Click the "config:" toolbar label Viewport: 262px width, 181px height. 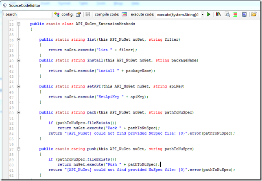coord(68,15)
